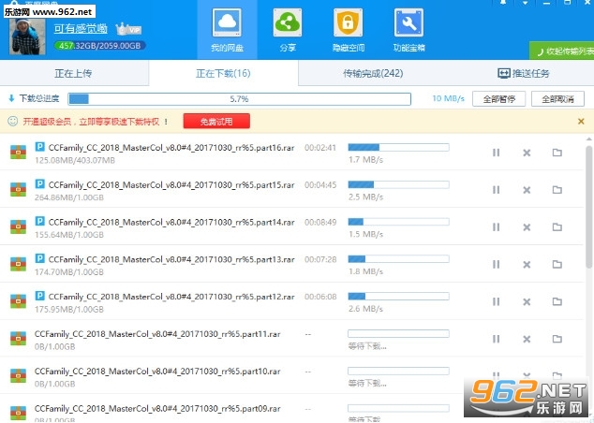This screenshot has width=594, height=423.
Task: Open 我的网盘 cloud drive icon
Action: tap(227, 23)
